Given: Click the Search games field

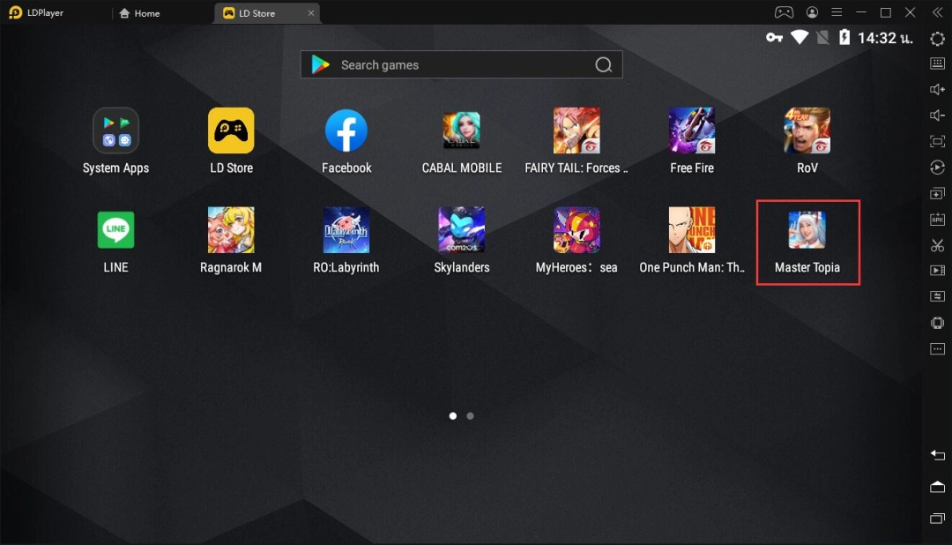Looking at the screenshot, I should (x=461, y=64).
